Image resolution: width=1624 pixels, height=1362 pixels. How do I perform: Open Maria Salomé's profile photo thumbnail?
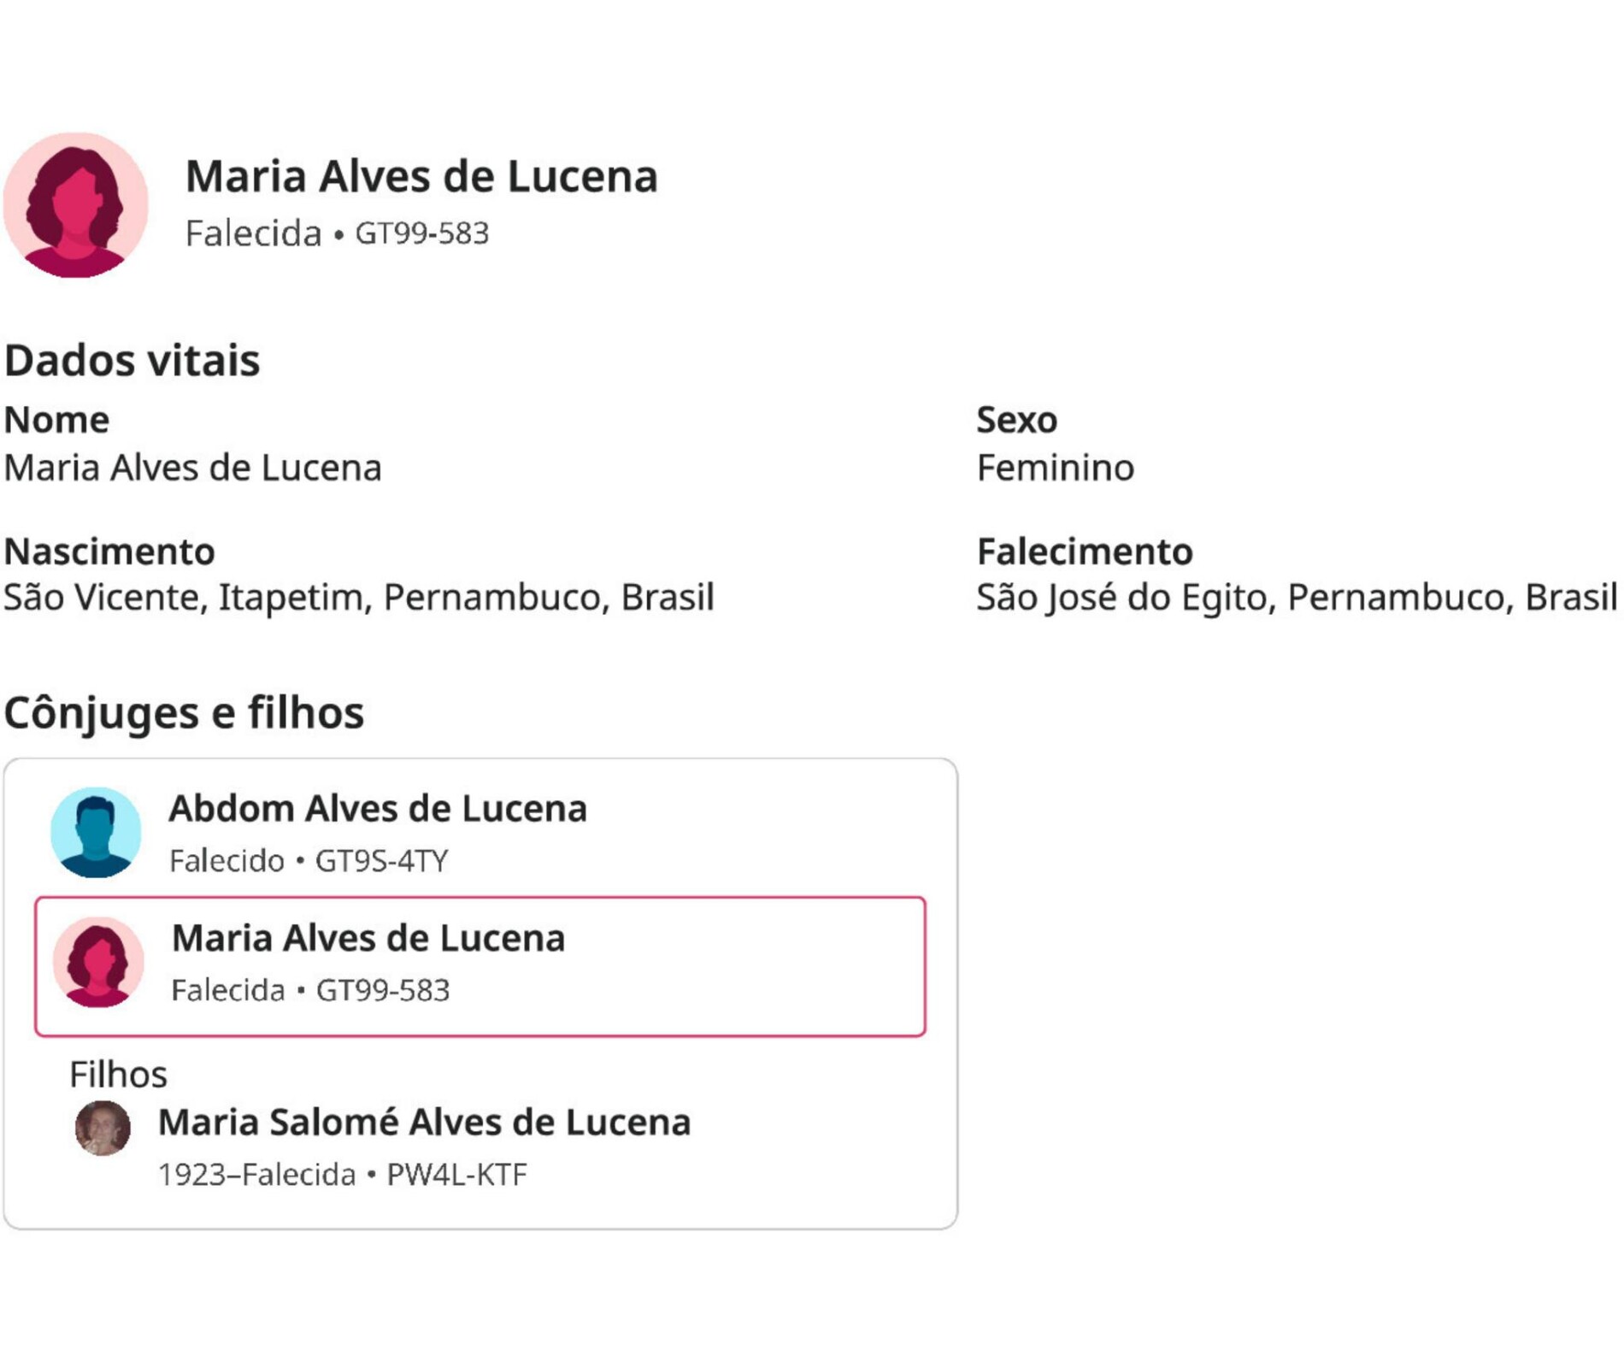tap(103, 1128)
